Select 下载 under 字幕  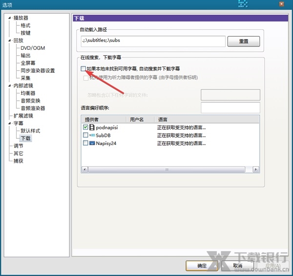(x=25, y=138)
